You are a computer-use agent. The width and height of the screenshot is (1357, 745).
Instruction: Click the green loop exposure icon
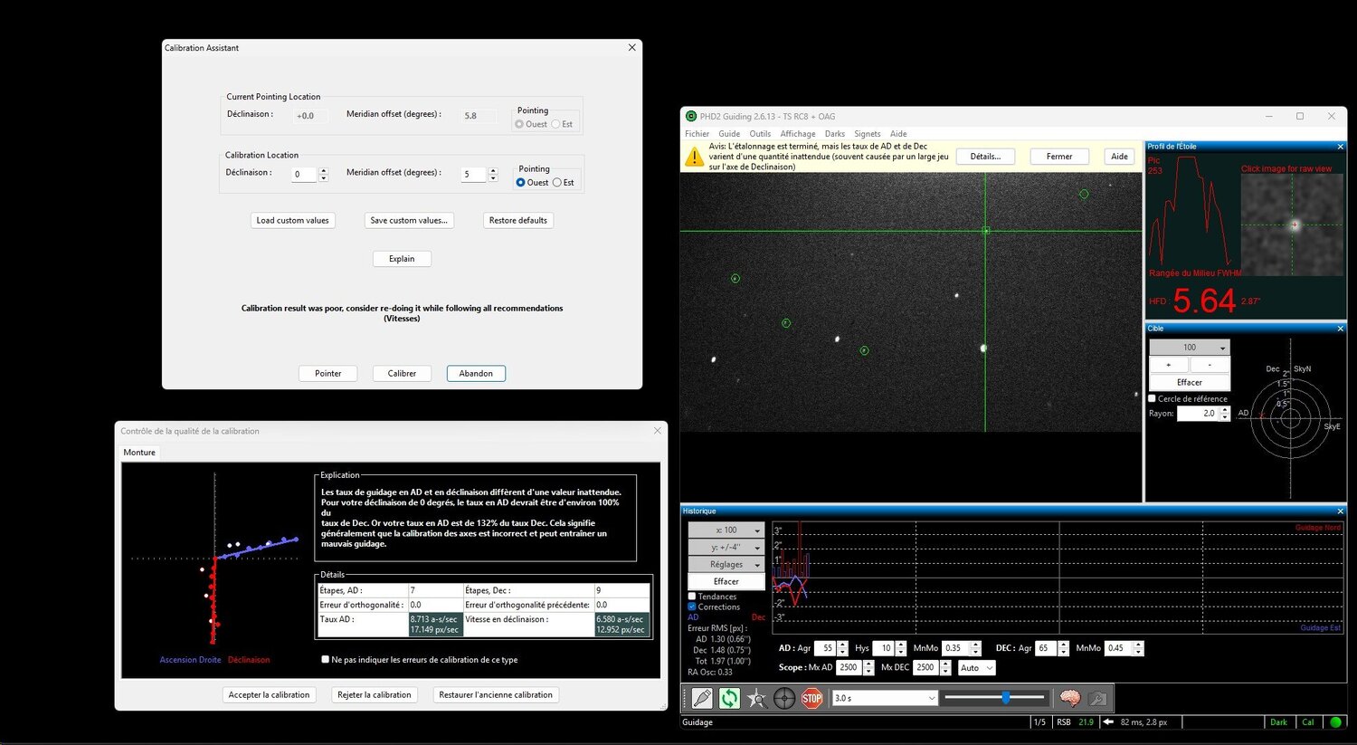(x=729, y=698)
